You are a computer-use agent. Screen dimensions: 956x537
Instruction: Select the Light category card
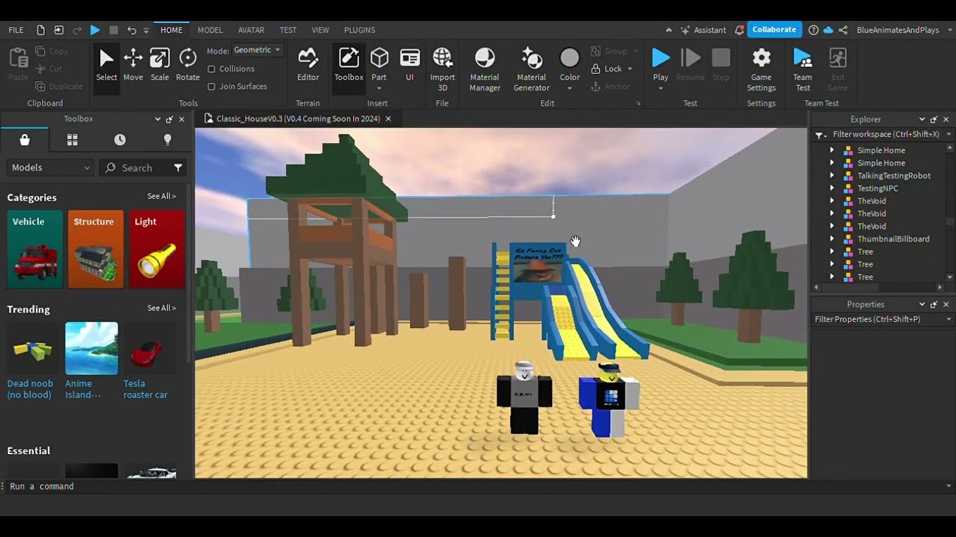pyautogui.click(x=157, y=249)
